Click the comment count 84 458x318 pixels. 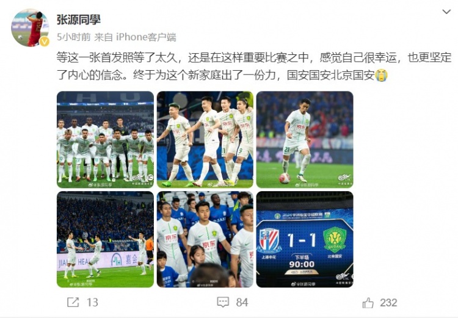tap(242, 303)
